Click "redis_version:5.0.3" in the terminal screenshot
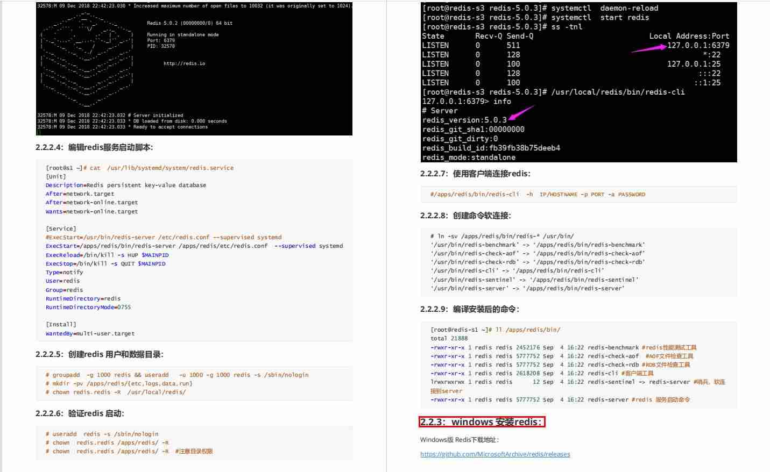770x472 pixels. [464, 120]
